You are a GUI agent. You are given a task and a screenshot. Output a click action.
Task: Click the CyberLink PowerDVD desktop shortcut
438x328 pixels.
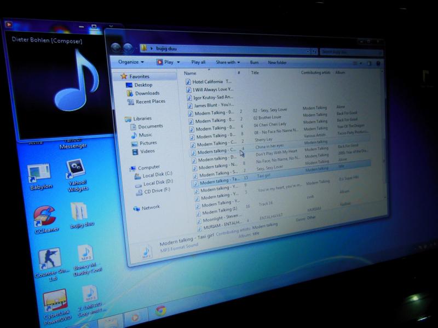[56, 307]
